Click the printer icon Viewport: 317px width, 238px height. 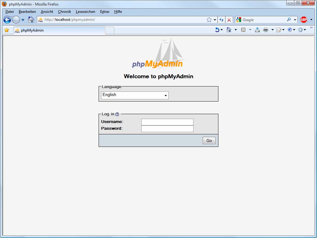(266, 30)
